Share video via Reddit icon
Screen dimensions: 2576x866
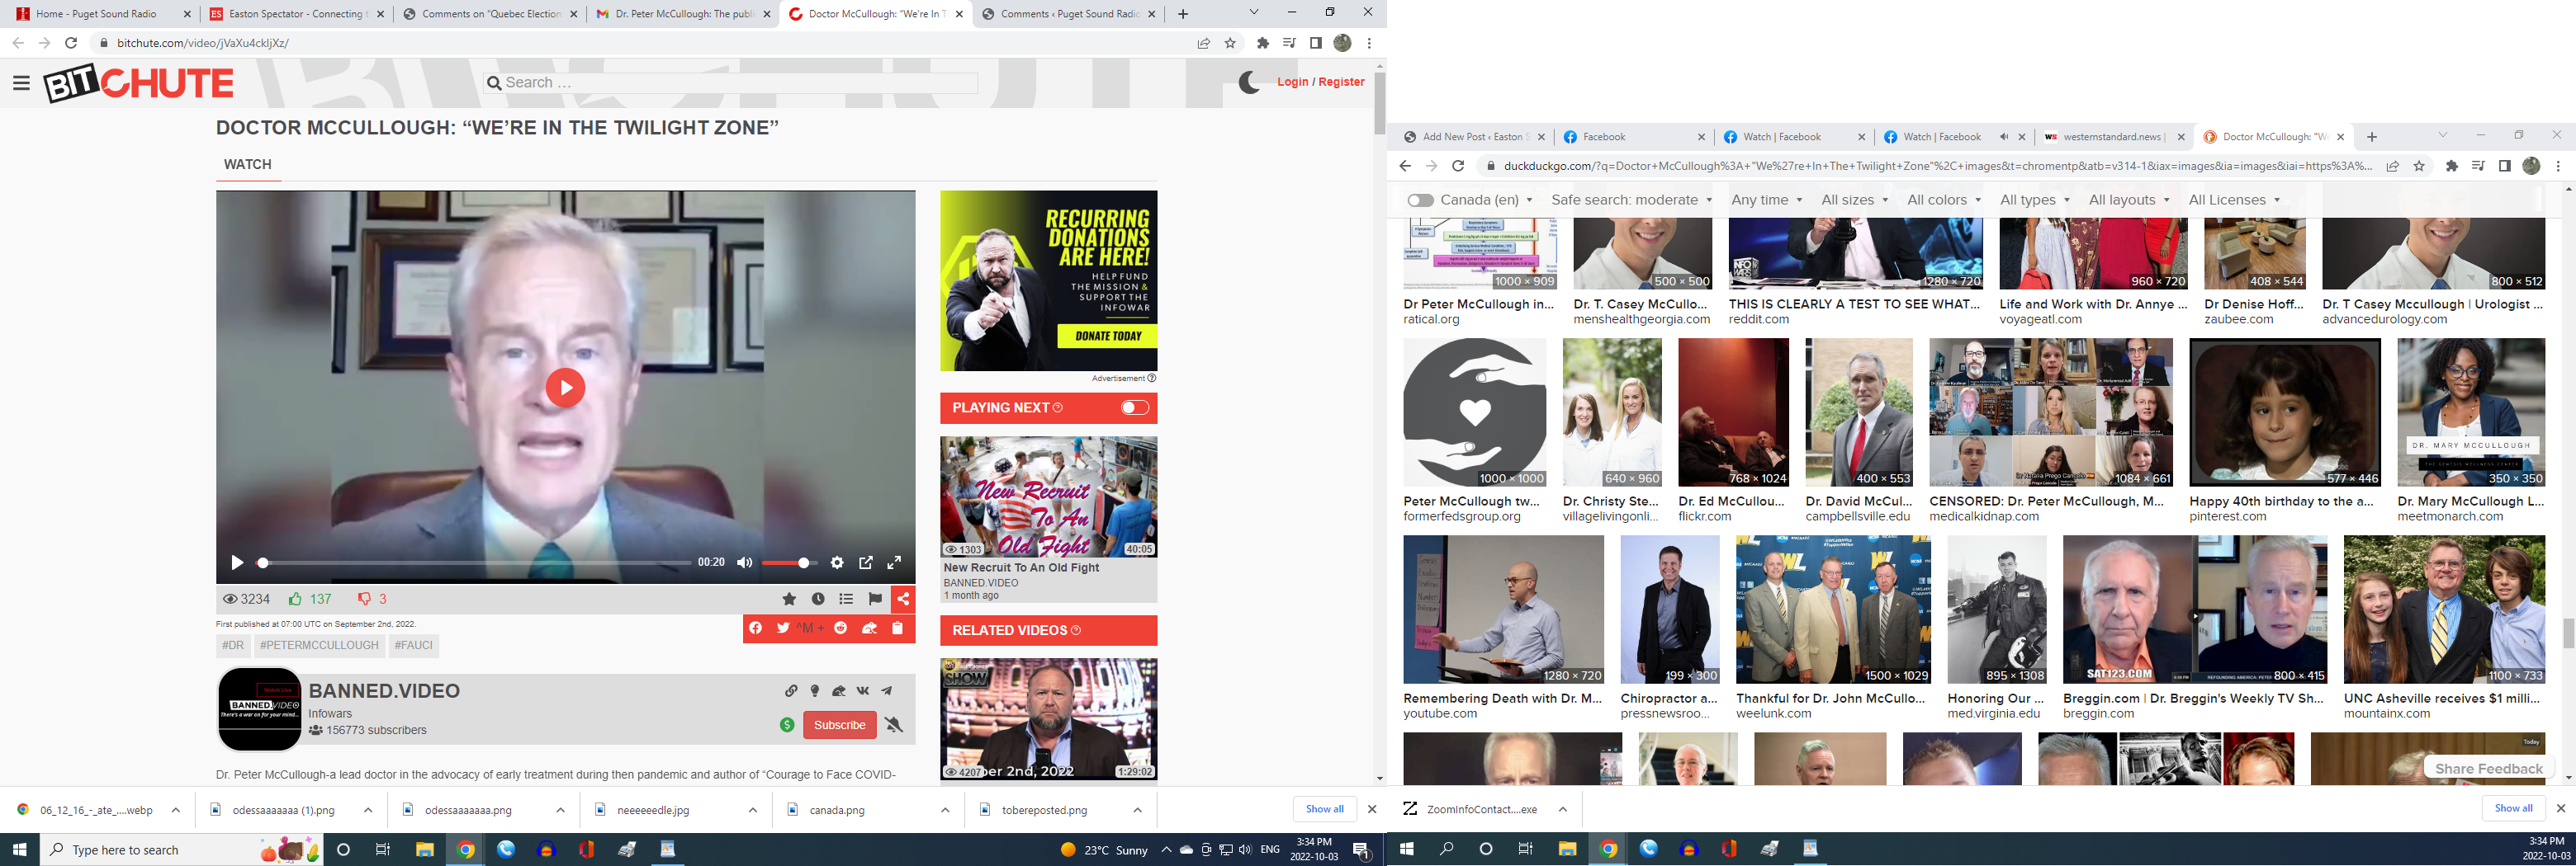(841, 628)
